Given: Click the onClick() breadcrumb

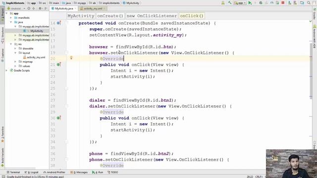Looking at the screenshot, I should tap(192, 16).
